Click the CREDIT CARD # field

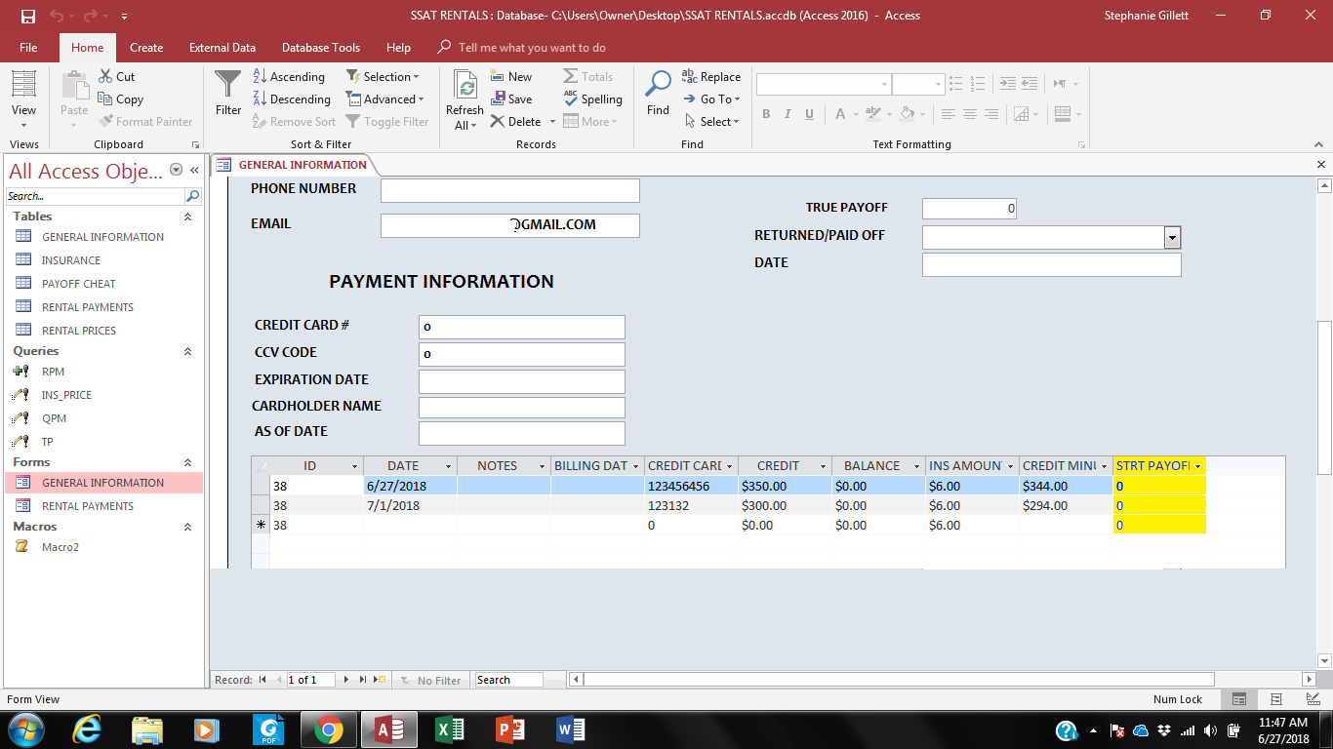click(x=522, y=327)
